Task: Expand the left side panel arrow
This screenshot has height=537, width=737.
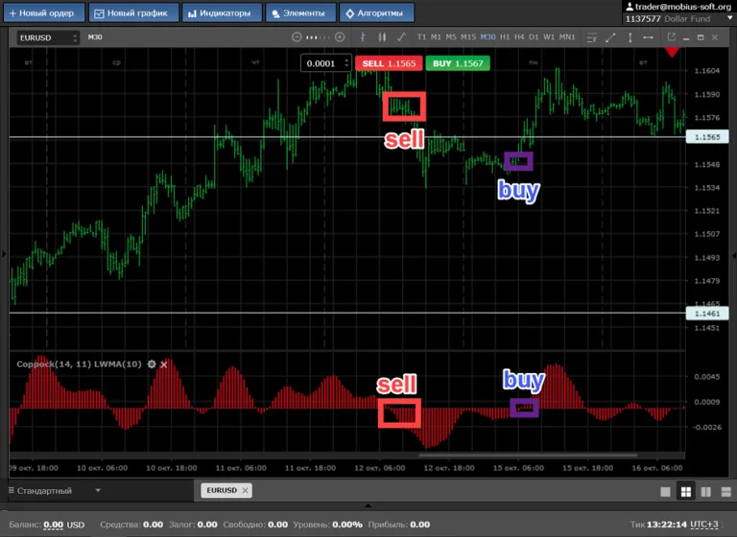Action: (x=4, y=254)
